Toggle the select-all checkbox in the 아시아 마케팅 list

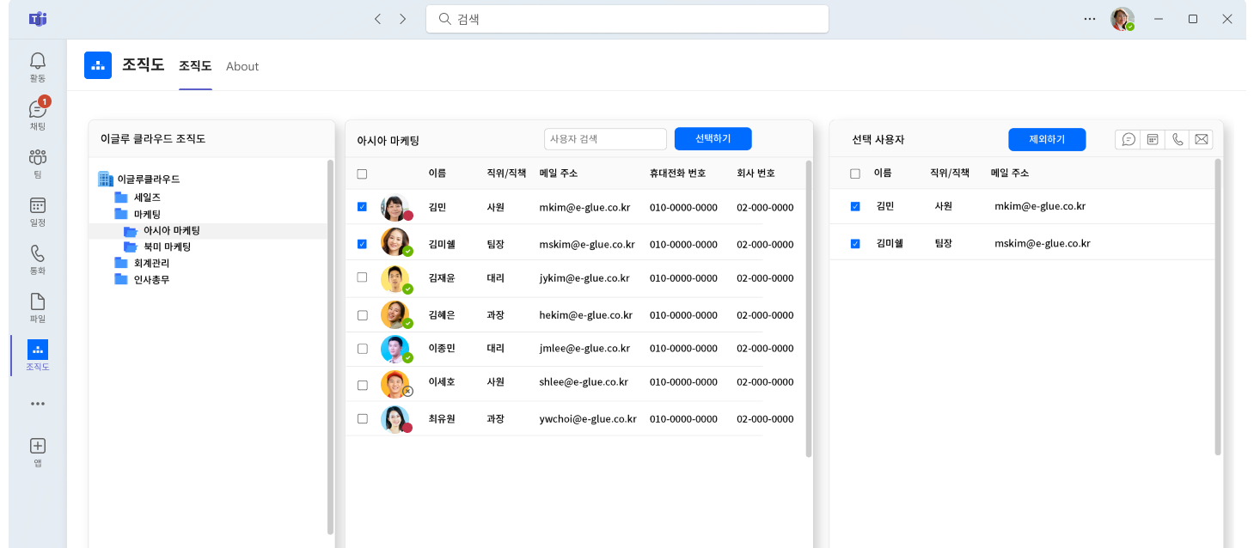[362, 174]
